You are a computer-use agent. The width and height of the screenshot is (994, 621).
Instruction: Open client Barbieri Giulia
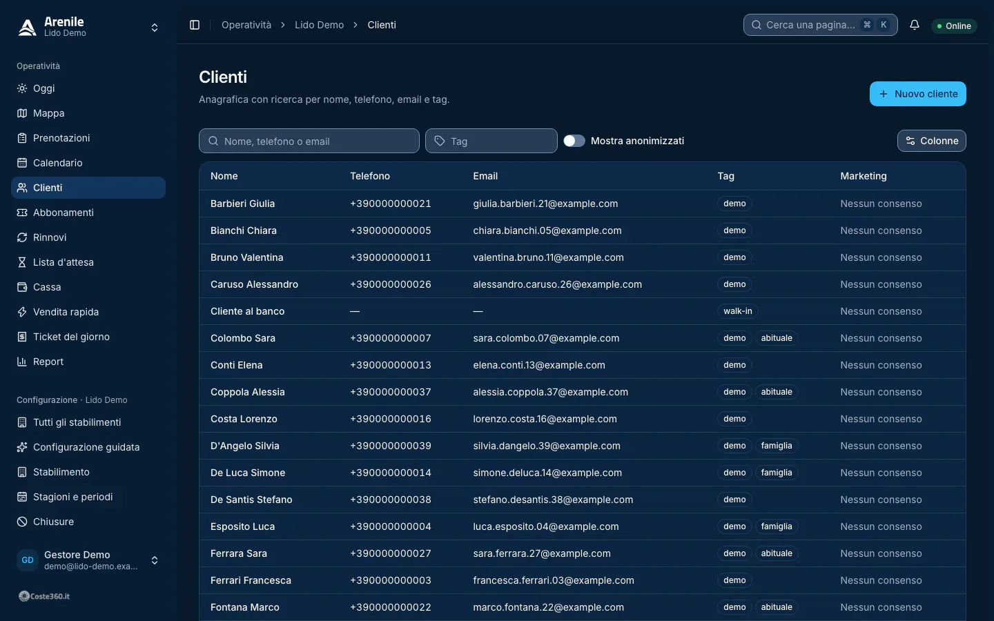click(x=242, y=204)
